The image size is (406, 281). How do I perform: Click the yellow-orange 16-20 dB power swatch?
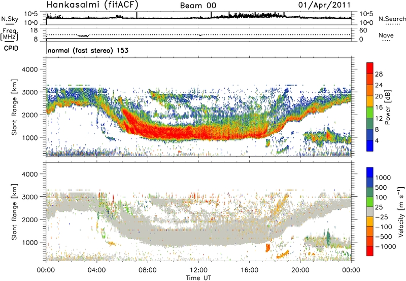370,101
